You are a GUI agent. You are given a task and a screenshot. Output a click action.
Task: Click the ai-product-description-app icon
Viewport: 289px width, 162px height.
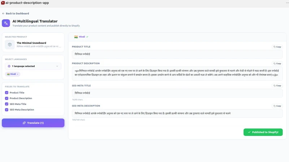(3, 3)
